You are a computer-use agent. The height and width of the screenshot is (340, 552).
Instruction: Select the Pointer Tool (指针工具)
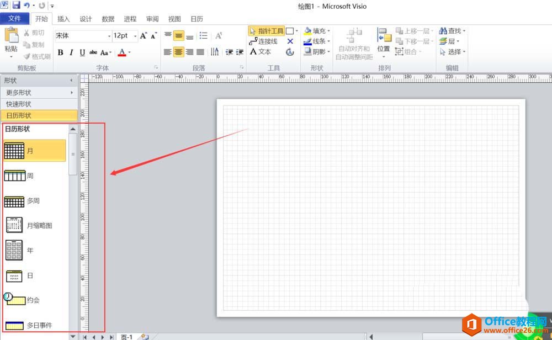click(x=267, y=31)
